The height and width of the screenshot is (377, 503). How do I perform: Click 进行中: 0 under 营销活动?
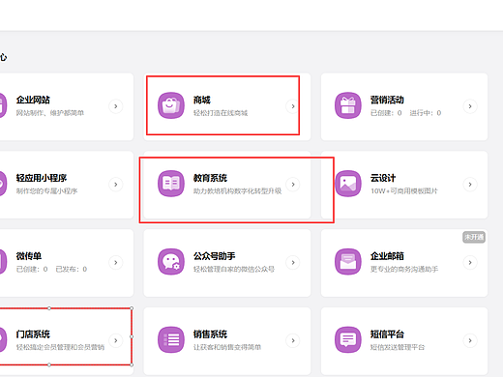tap(426, 113)
